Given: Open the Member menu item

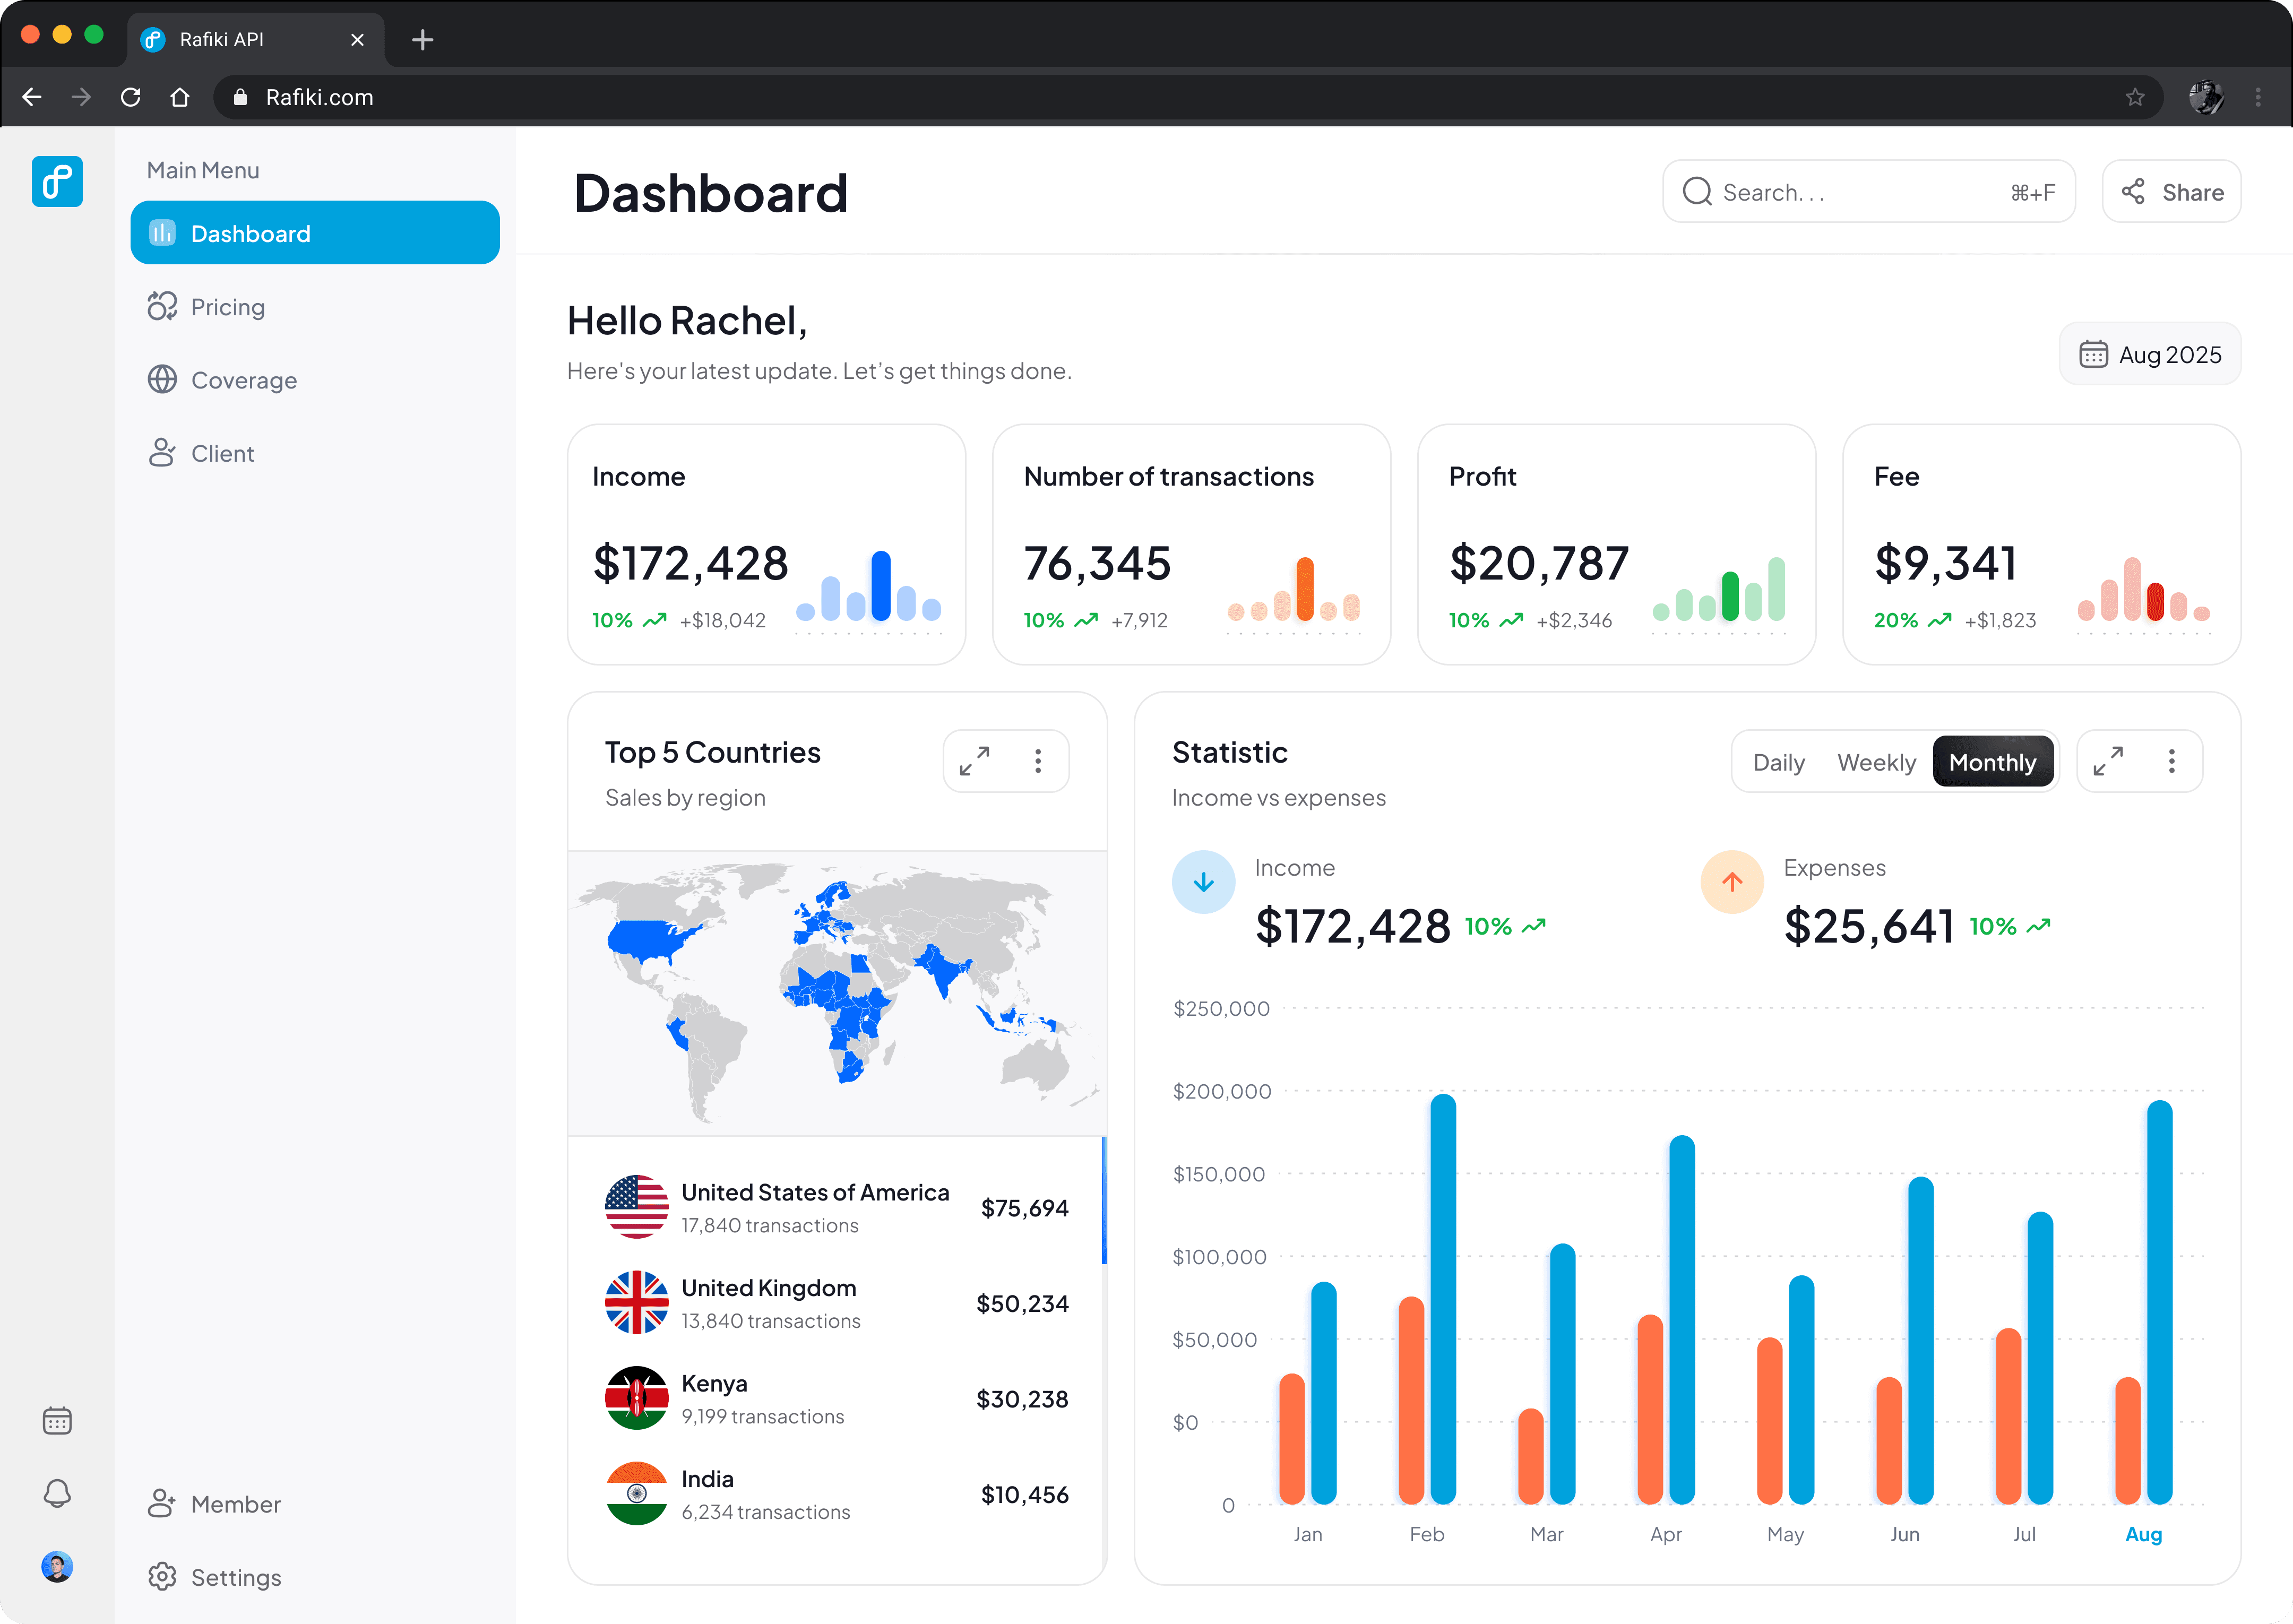Looking at the screenshot, I should tap(315, 1503).
